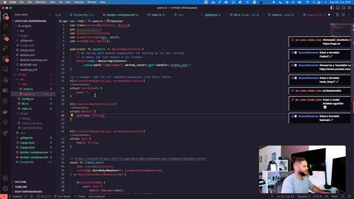Open the Explorer view in activity bar

tap(6, 16)
